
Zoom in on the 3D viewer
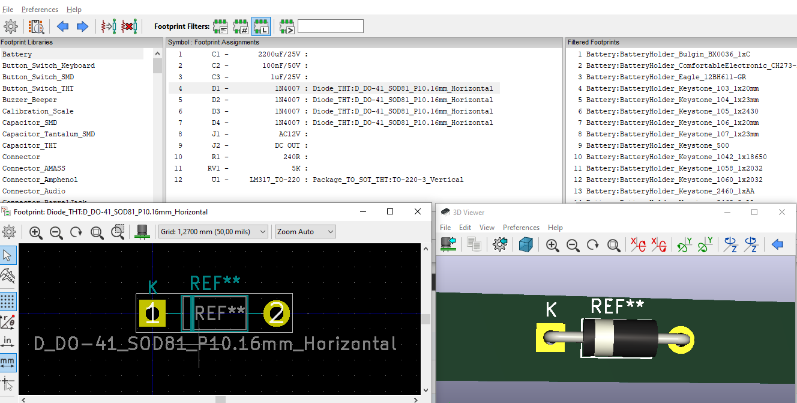[552, 244]
